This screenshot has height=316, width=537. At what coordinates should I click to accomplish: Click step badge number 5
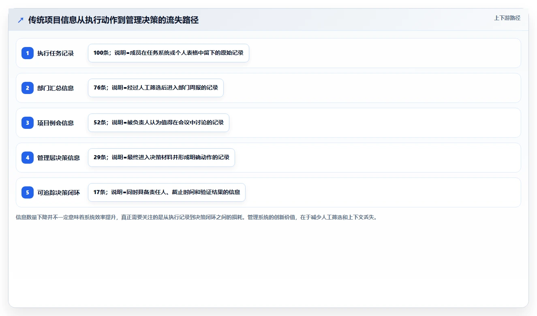[28, 192]
